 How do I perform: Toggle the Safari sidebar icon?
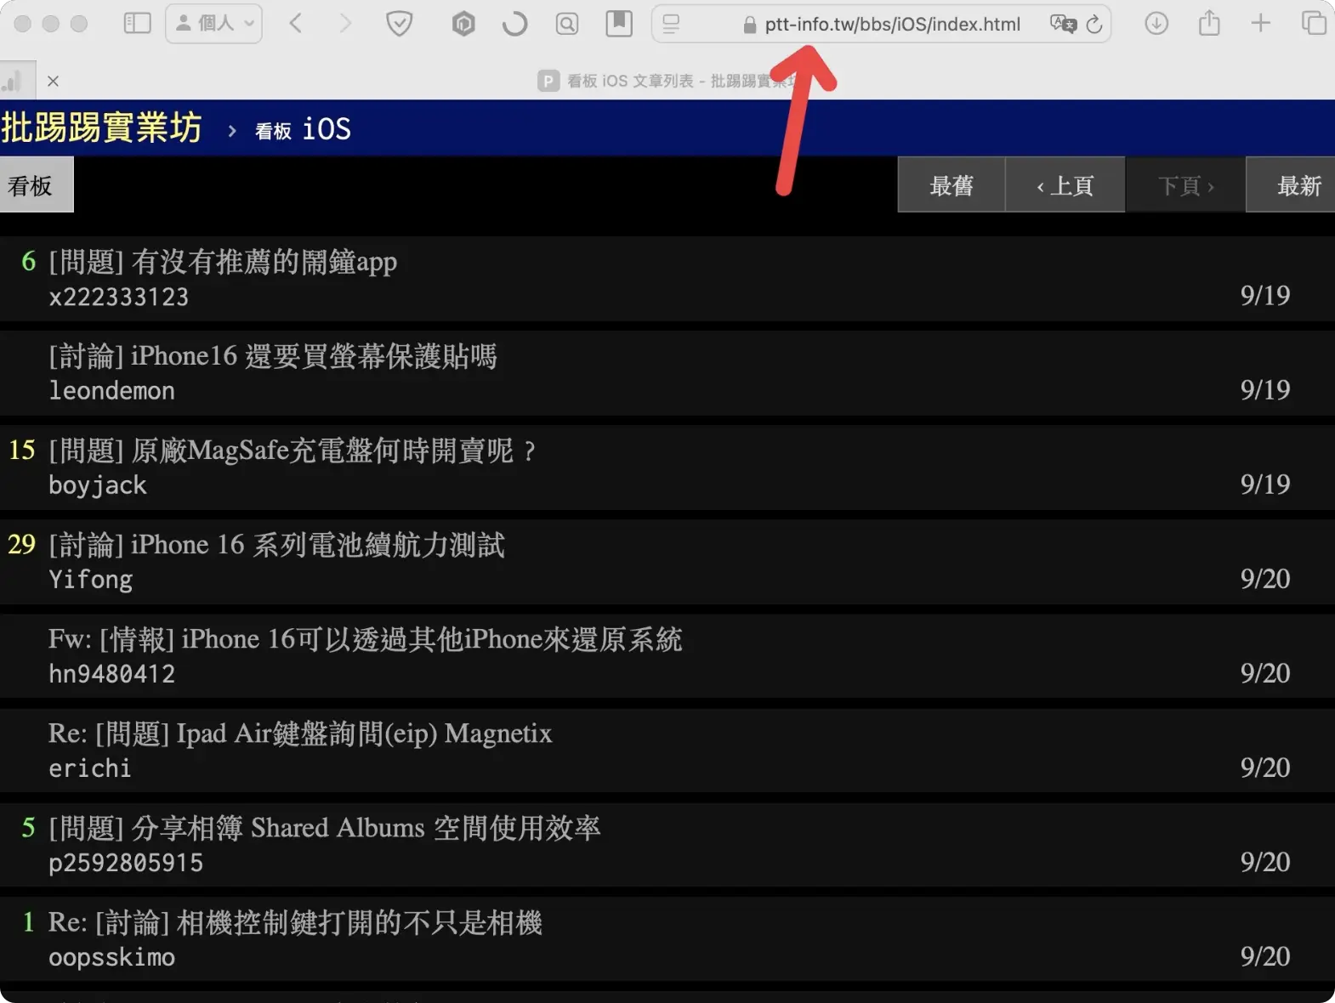pos(137,23)
